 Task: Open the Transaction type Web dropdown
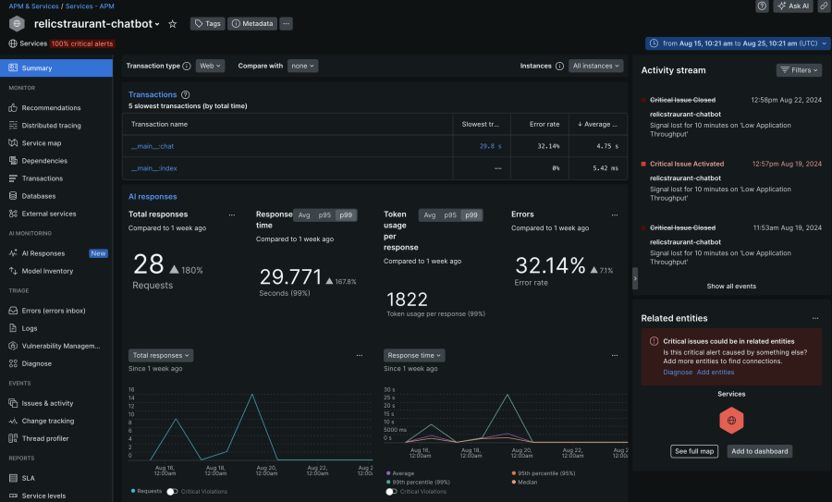pos(210,66)
